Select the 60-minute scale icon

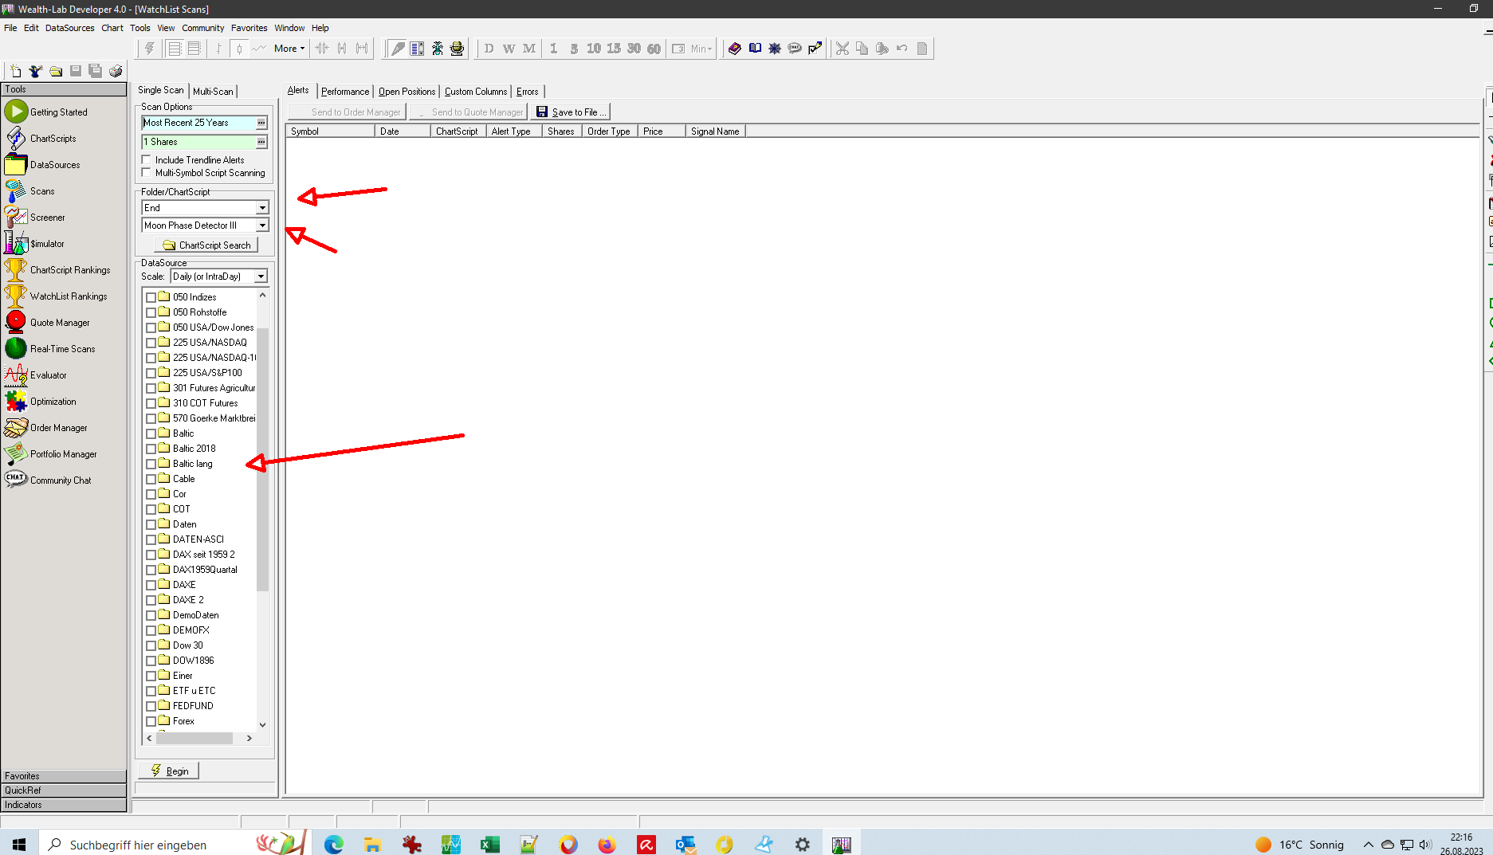coord(654,49)
